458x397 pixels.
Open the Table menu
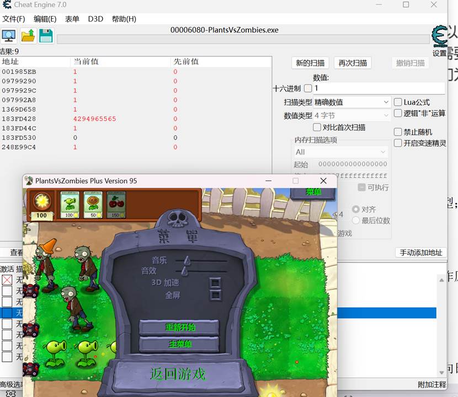[x=72, y=19]
